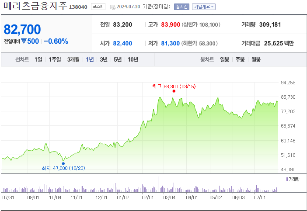Click the 68,674 y-axis label
This screenshot has height=211, width=307.
[x=288, y=126]
